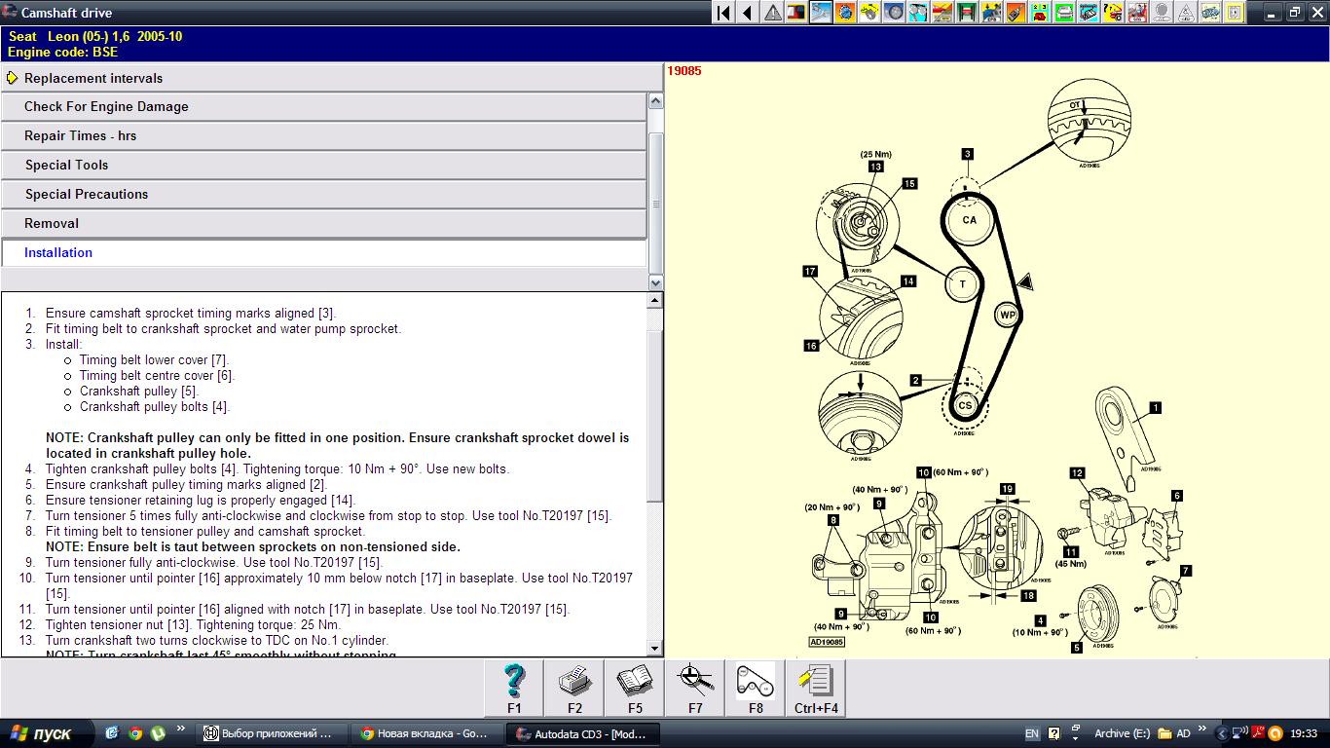Select the highlighted wrench icon in toolbar
This screenshot has height=748, width=1330.
coord(821,13)
